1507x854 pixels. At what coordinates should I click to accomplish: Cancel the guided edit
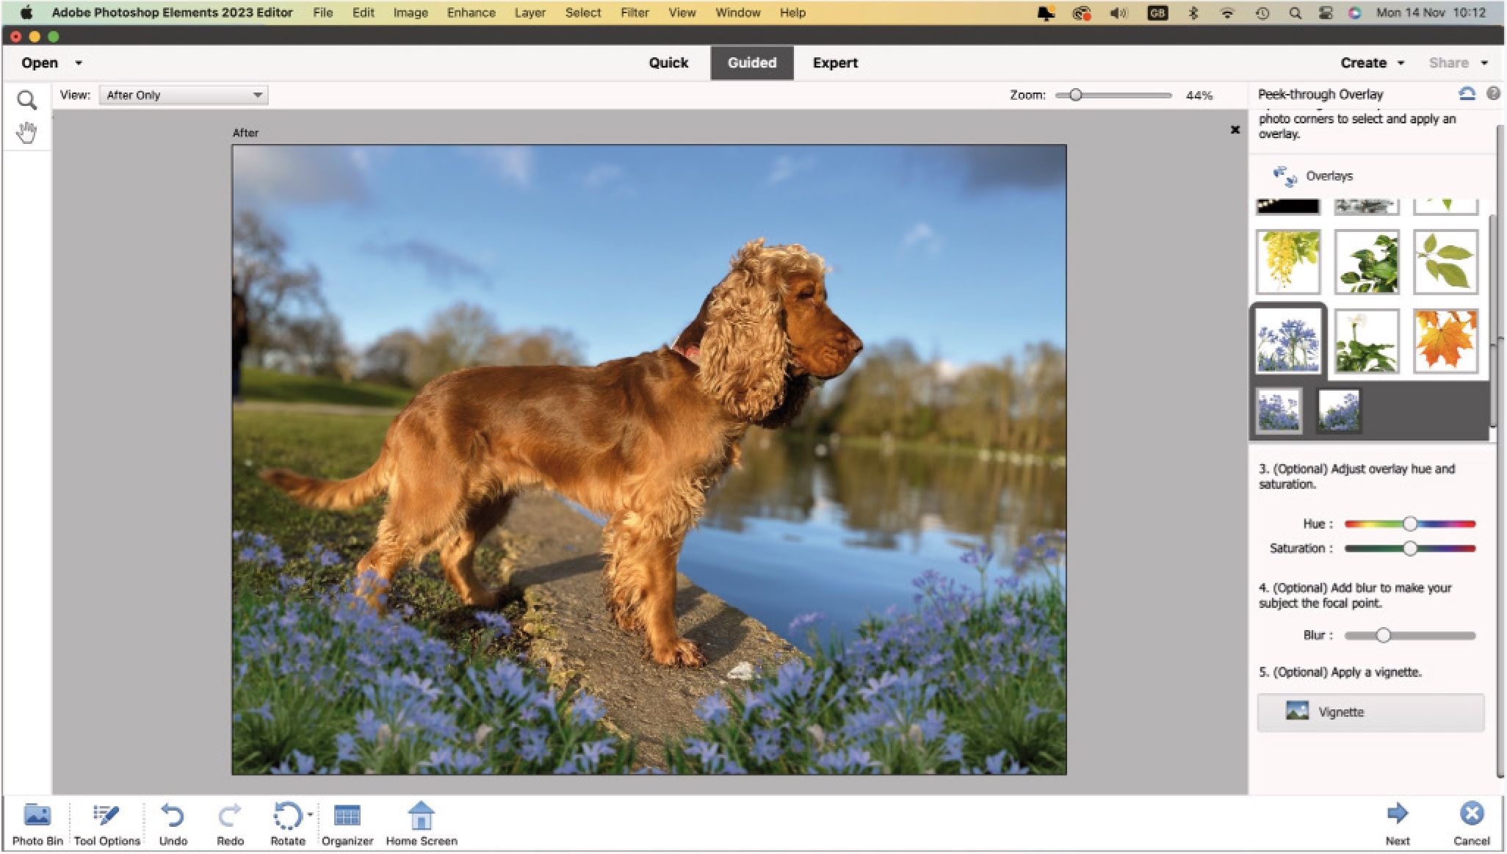coord(1471,825)
